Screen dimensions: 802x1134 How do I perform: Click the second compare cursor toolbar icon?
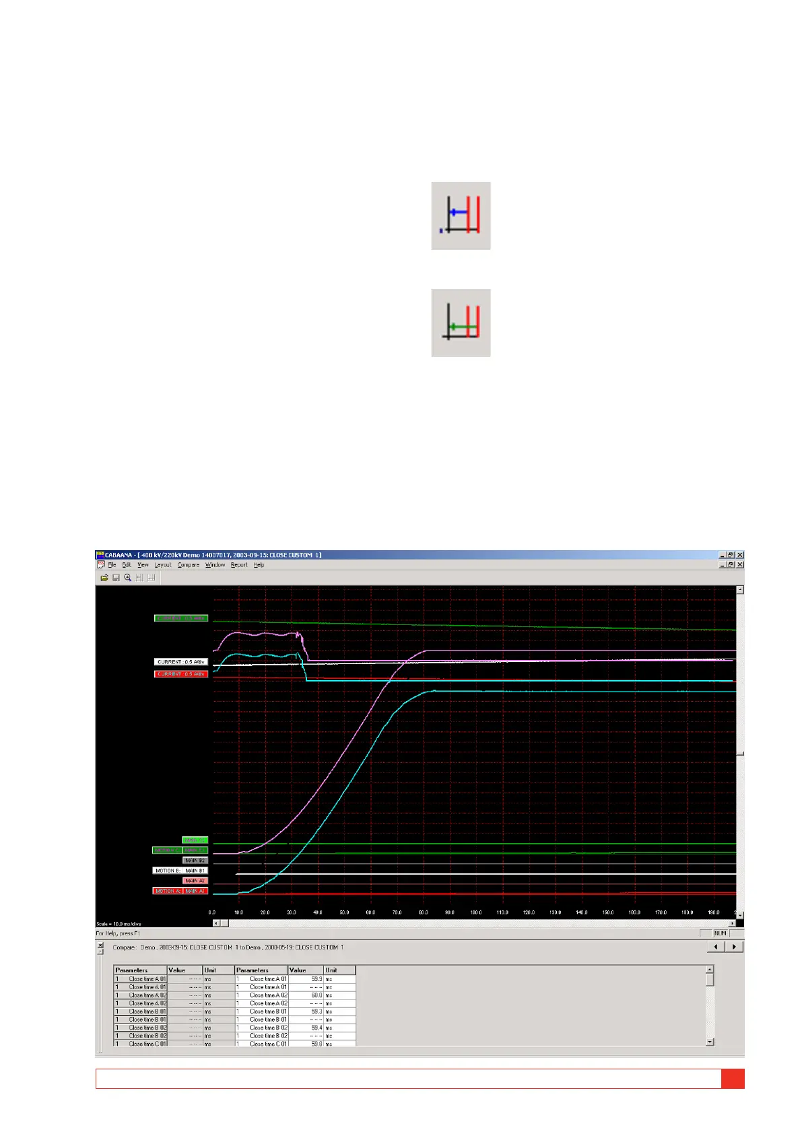click(x=152, y=578)
